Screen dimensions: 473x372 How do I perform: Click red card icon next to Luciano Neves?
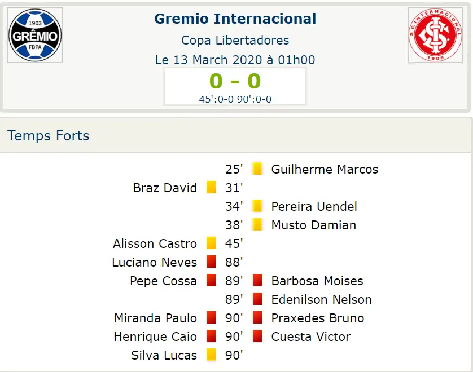211,262
